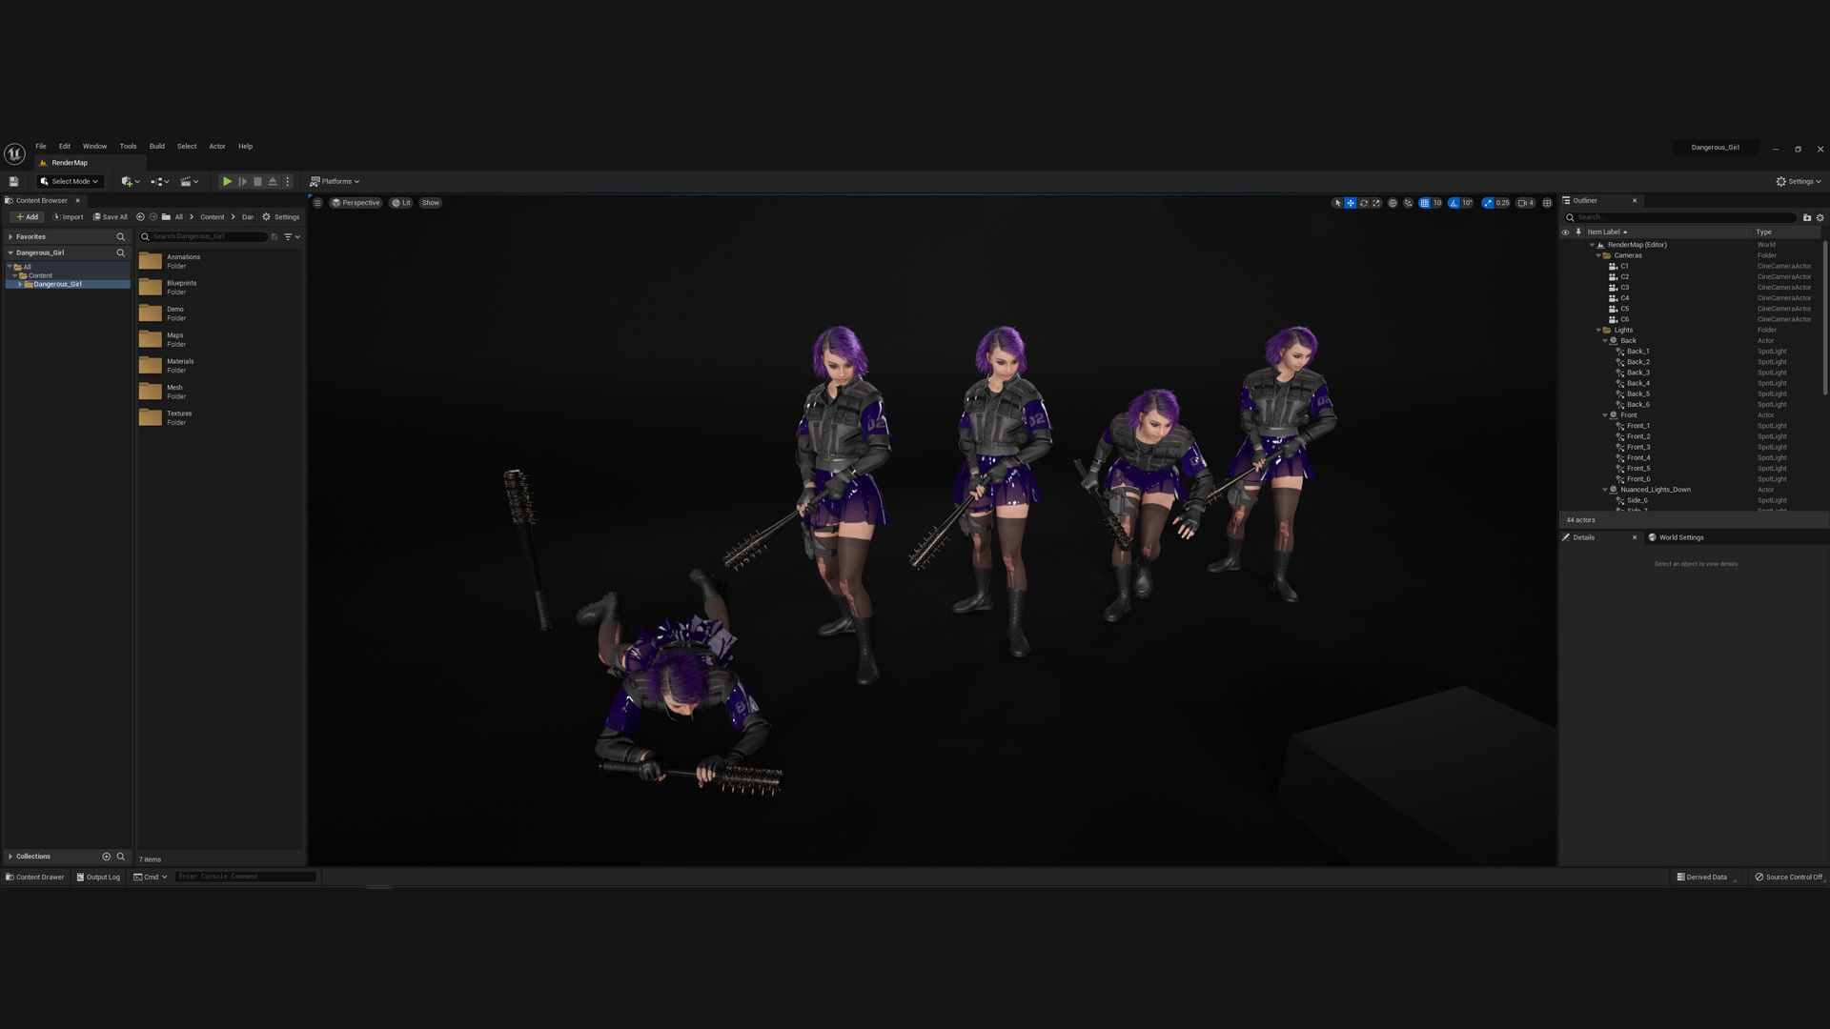Click the Add button in Content Browser

(x=27, y=217)
